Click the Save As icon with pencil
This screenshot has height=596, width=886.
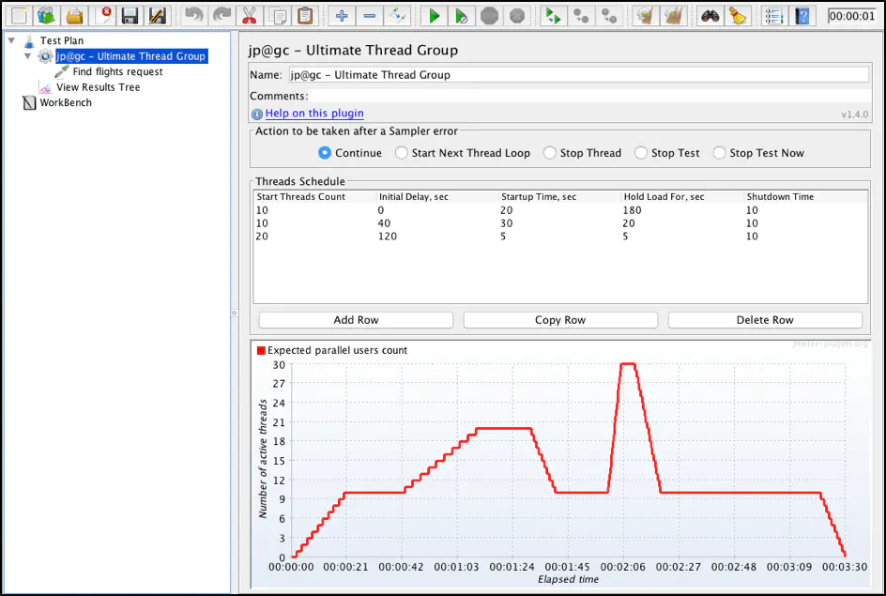158,15
